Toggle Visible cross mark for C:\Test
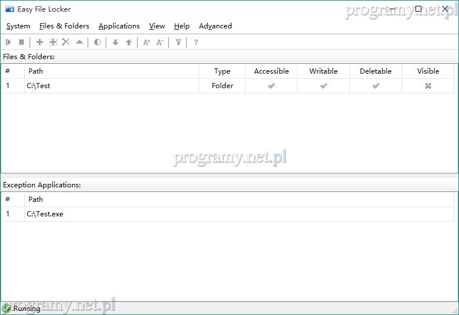459x315 pixels. 428,86
